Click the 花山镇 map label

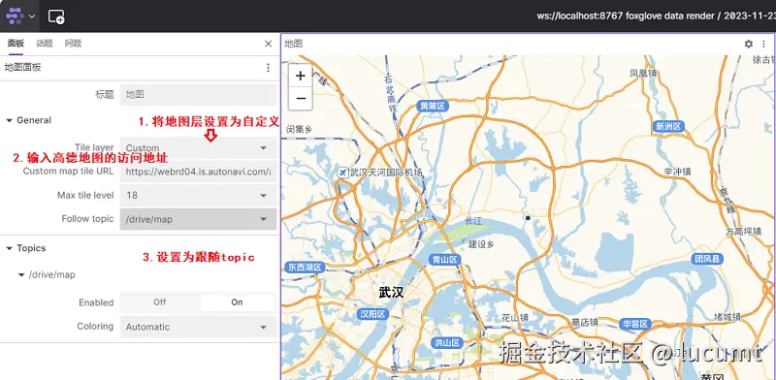515,317
